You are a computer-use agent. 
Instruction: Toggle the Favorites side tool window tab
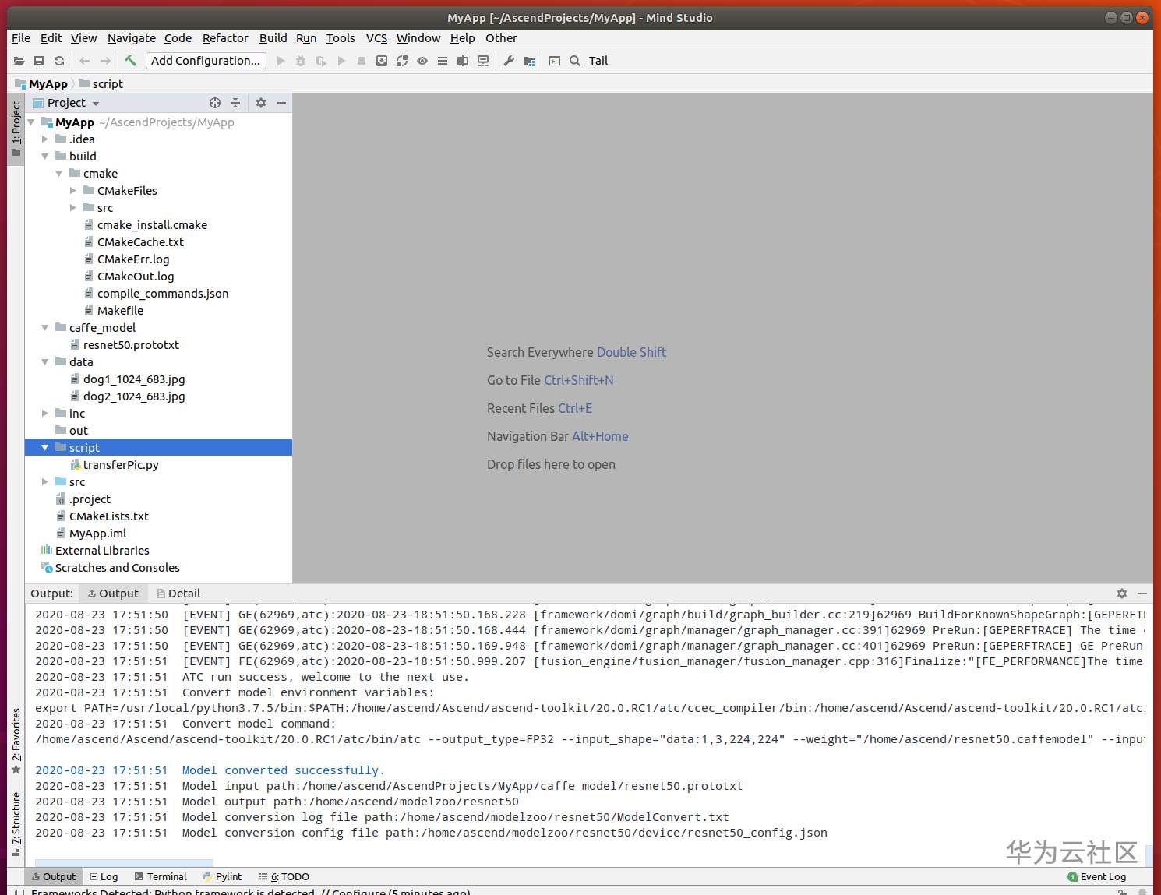16,741
